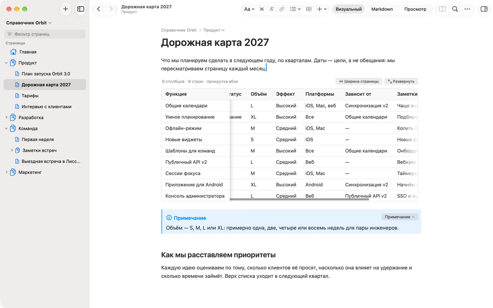Open the Примечание callout type dropdown
This screenshot has height=308, width=493.
click(400, 217)
